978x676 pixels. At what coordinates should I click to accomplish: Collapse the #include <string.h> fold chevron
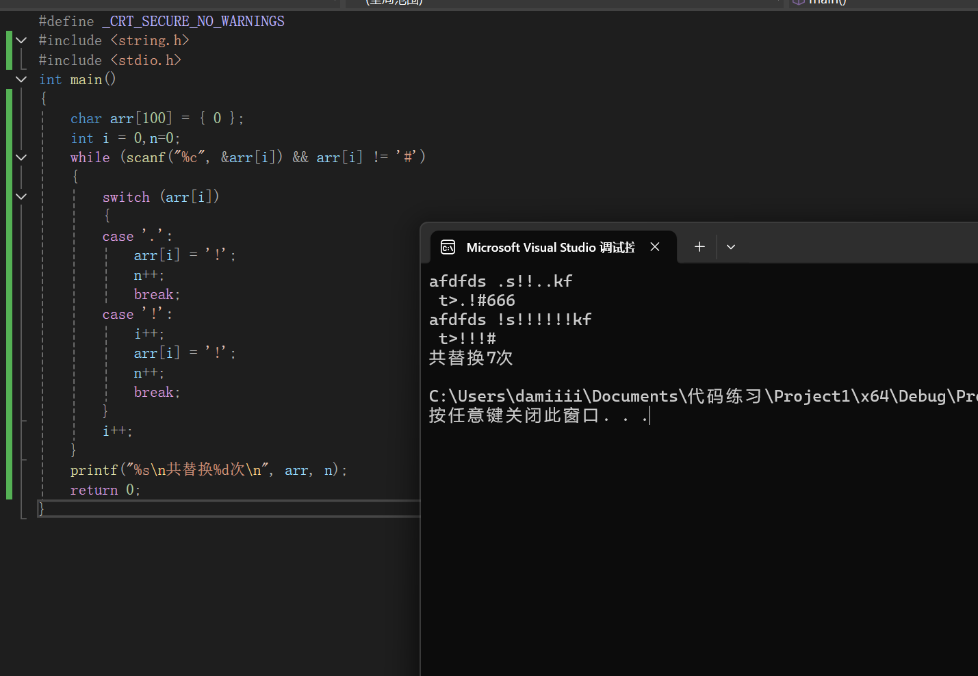coord(21,40)
